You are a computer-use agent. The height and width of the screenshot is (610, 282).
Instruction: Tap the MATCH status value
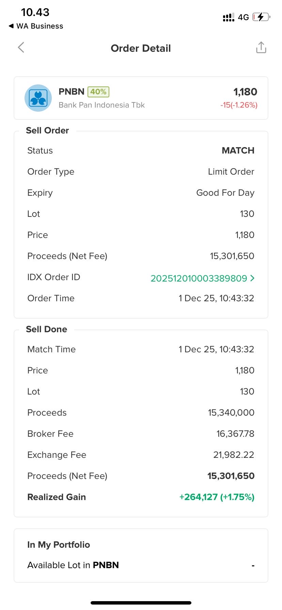(238, 150)
